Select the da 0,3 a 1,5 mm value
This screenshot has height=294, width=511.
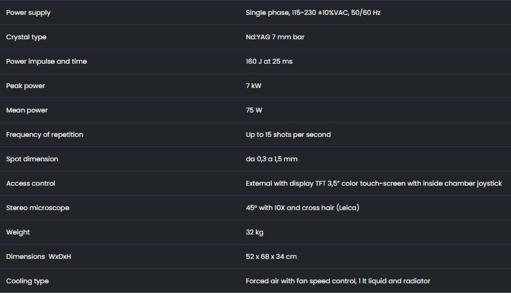point(271,159)
